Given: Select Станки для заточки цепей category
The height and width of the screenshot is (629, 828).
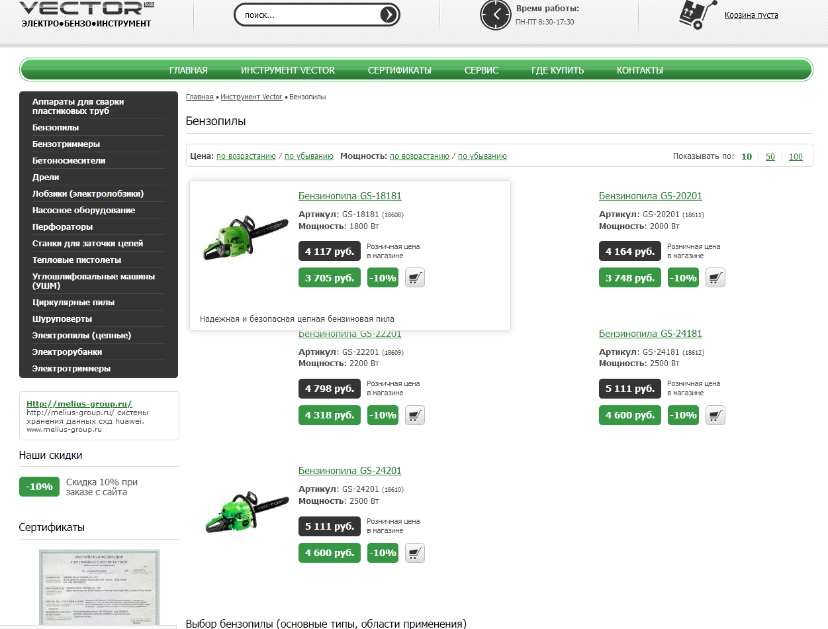Looking at the screenshot, I should coord(88,243).
